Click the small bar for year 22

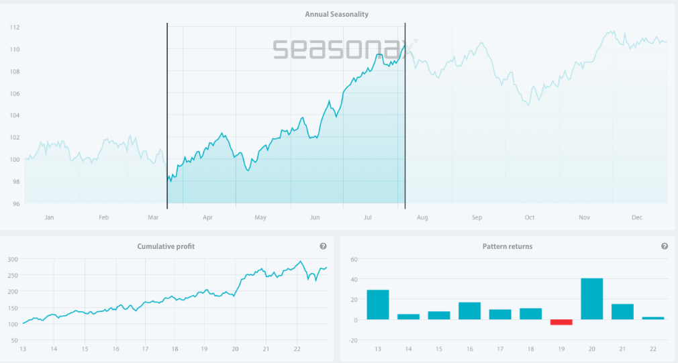(x=653, y=318)
